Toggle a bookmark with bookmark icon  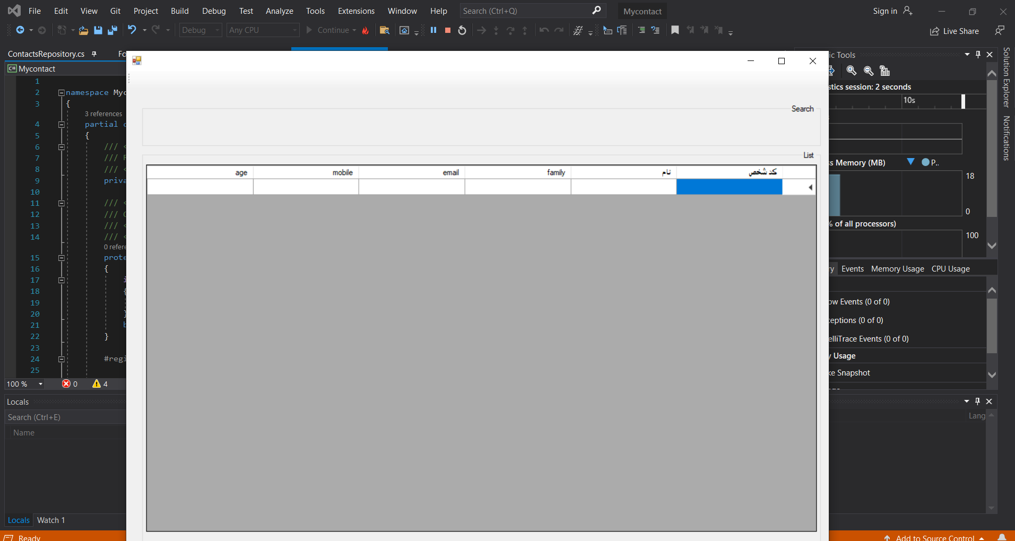point(675,30)
